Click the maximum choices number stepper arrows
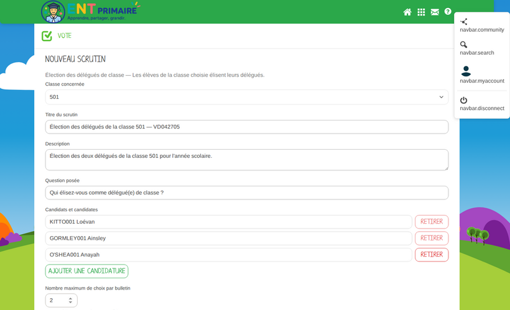Screen dimensions: 510x310 (x=70, y=300)
